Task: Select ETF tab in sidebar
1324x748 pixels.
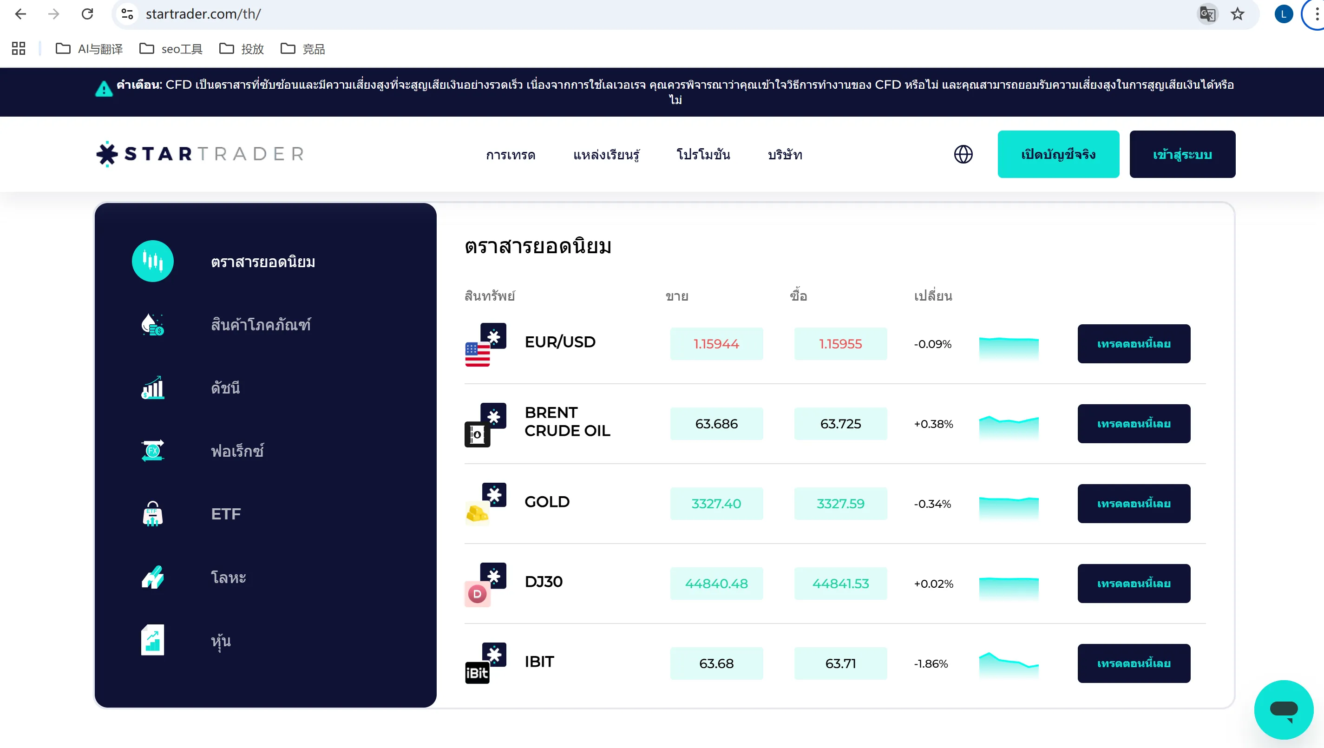Action: tap(226, 514)
